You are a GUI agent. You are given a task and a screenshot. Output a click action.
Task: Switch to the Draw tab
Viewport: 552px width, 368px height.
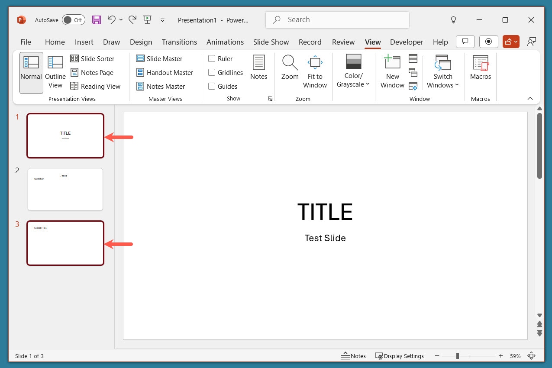(111, 42)
